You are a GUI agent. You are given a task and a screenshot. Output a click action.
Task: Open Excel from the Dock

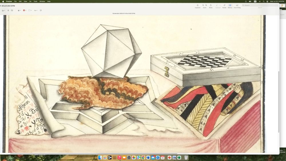[x=179, y=157]
